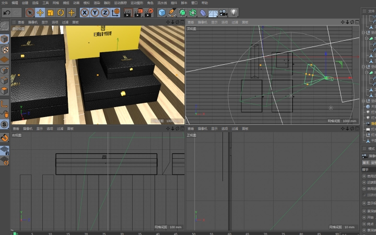
Task: Click the 基本 tab in attributes panel
Action: [x=366, y=162]
